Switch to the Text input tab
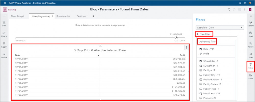255x102 pixels. pyautogui.click(x=82, y=16)
